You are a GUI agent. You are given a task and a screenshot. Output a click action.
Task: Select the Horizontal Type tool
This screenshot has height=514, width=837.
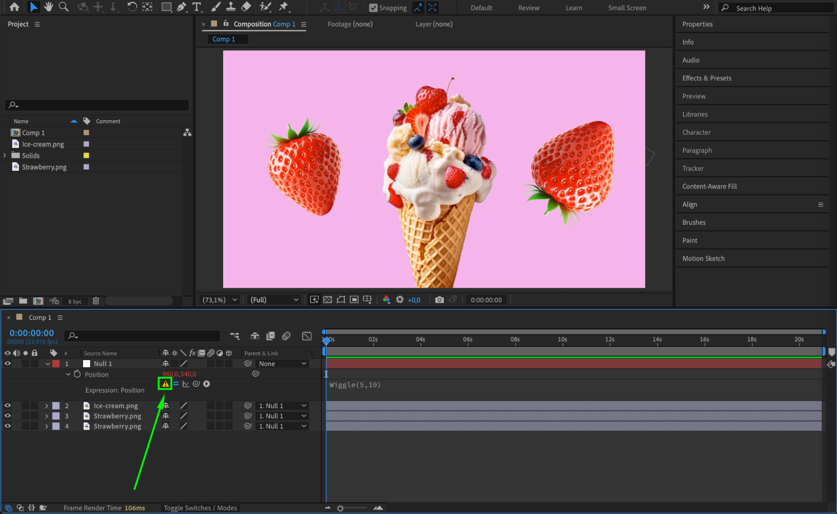196,7
